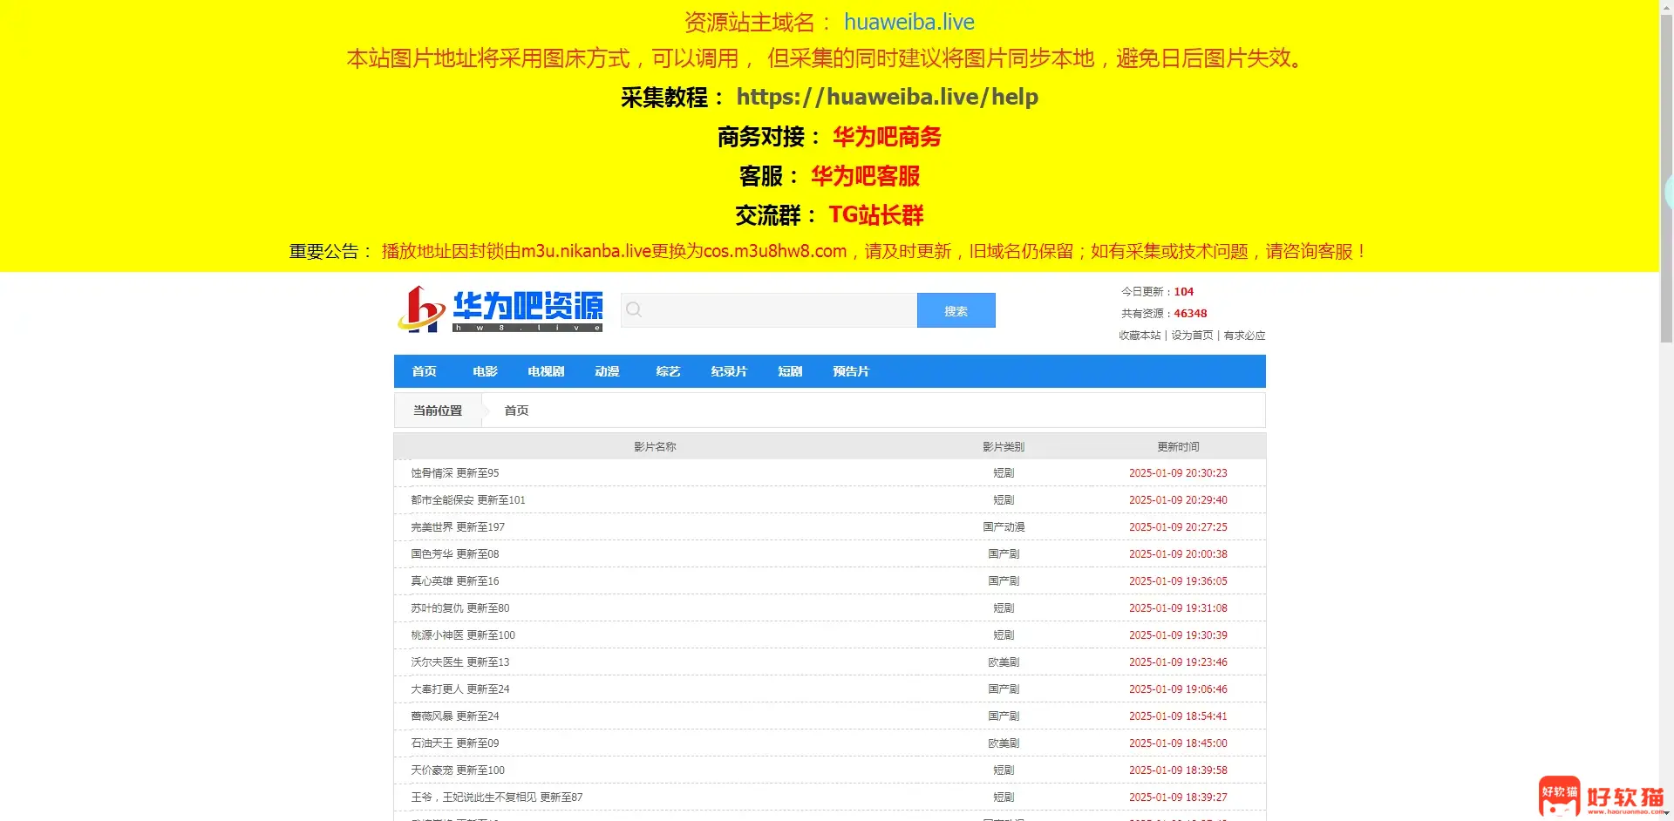Image resolution: width=1674 pixels, height=821 pixels.
Task: Open the huaweiba.live domain link
Action: click(x=908, y=22)
